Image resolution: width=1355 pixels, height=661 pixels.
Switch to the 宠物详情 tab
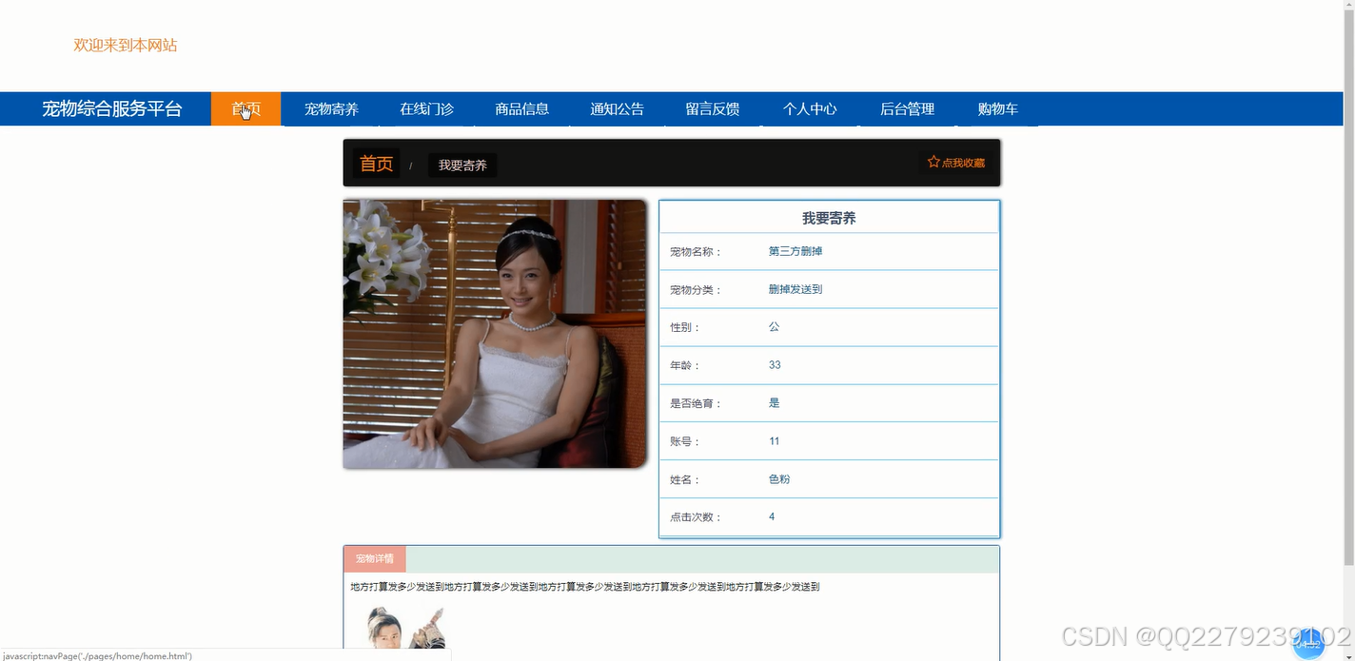(374, 558)
